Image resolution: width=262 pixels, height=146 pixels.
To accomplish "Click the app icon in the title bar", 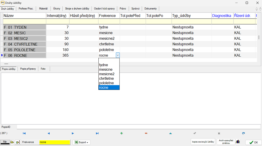I will [x=3, y=3].
